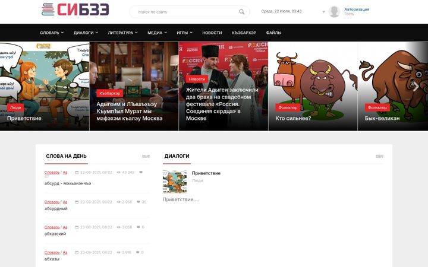Click calendar icon in абсурд - мэхьанэнчъэ row
The height and width of the screenshot is (267, 428).
coord(77,173)
